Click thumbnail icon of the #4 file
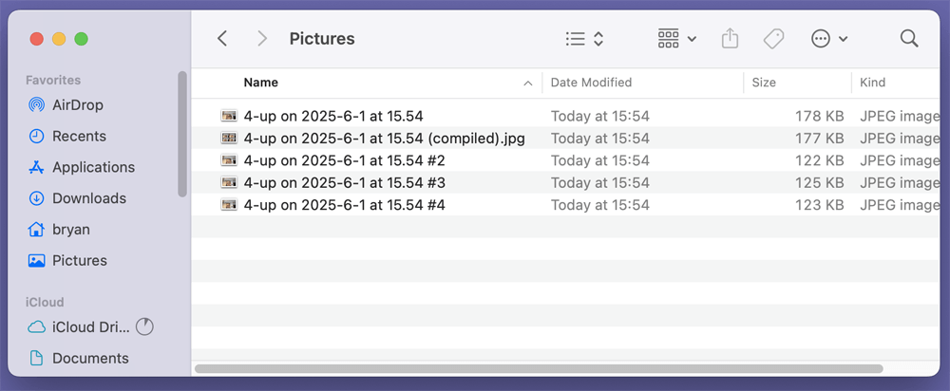Screen dimensions: 950x391 tap(228, 205)
